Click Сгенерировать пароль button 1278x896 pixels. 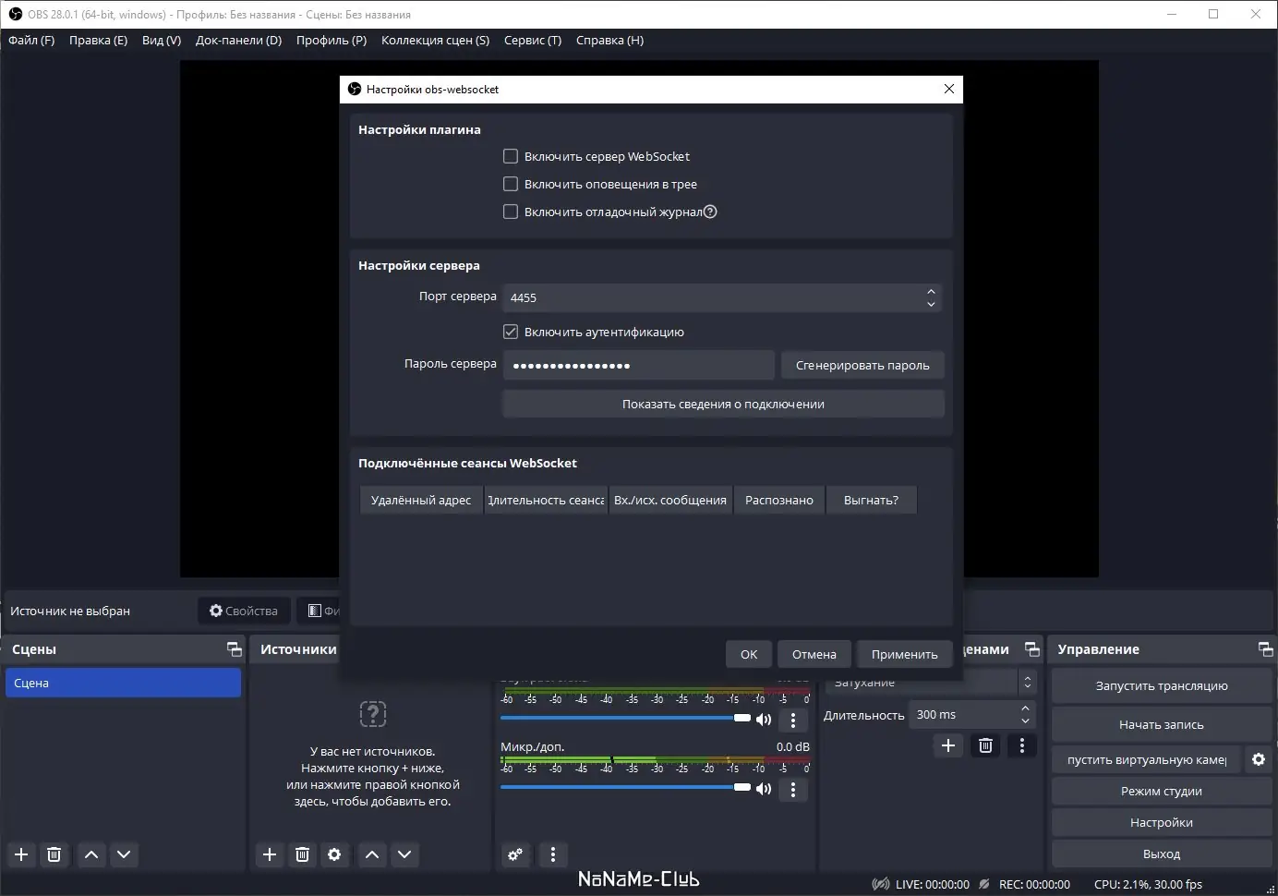tap(862, 365)
